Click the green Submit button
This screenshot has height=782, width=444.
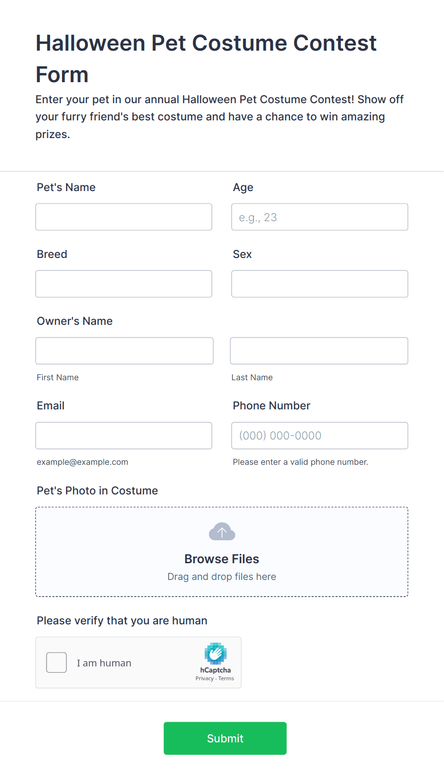(x=225, y=738)
